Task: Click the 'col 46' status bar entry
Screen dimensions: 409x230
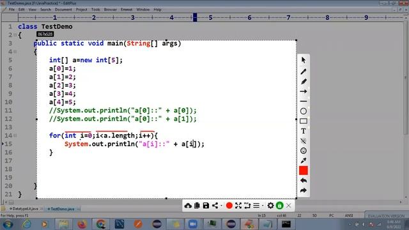Action: pyautogui.click(x=281, y=216)
